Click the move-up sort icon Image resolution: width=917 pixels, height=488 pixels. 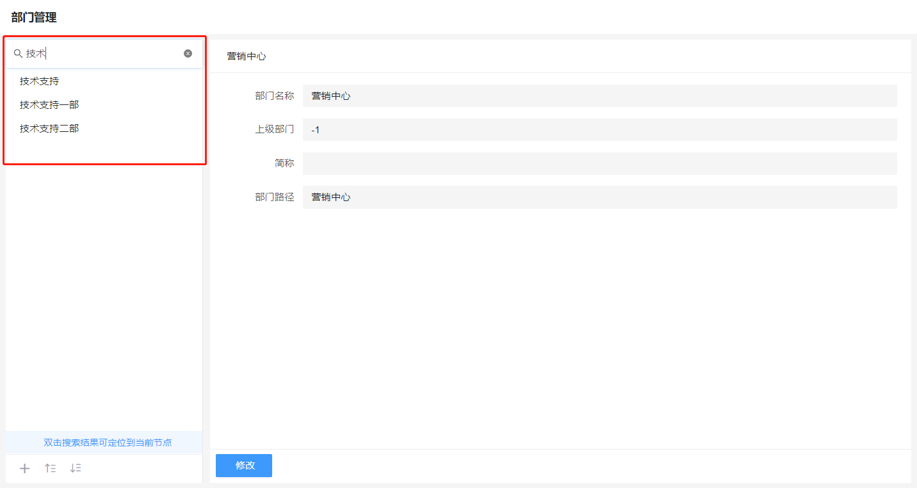click(50, 468)
